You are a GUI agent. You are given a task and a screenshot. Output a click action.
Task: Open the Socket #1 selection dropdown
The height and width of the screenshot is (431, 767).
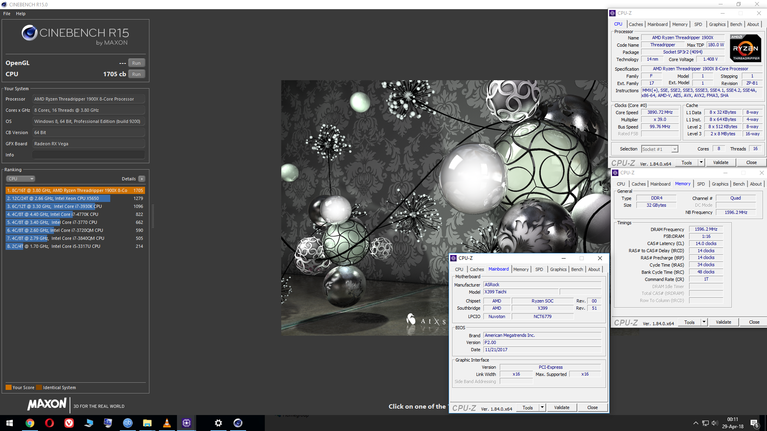pos(660,149)
